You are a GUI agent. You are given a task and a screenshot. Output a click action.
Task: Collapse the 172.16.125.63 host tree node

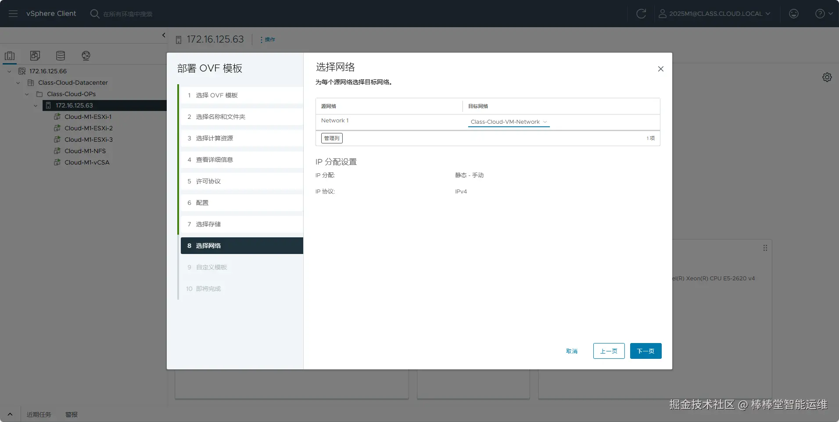(36, 105)
